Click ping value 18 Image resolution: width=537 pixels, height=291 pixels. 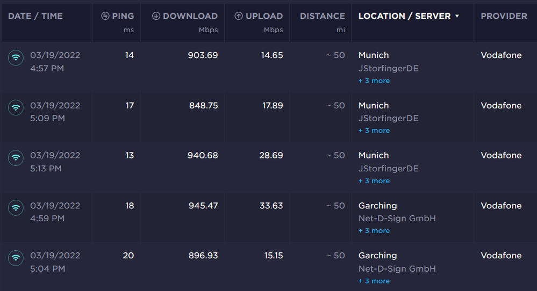[x=130, y=206]
